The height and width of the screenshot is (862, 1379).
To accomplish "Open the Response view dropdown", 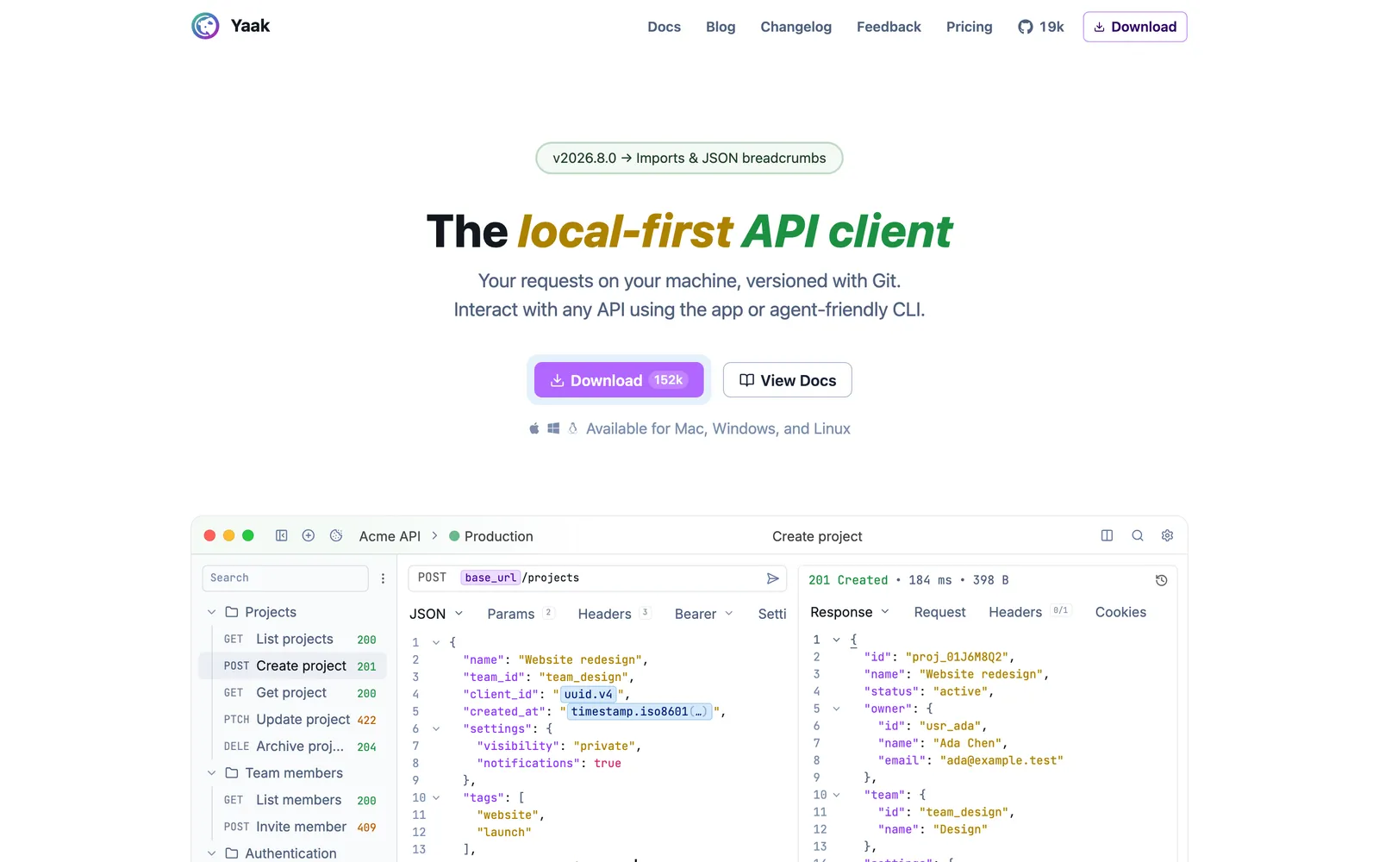I will (850, 612).
